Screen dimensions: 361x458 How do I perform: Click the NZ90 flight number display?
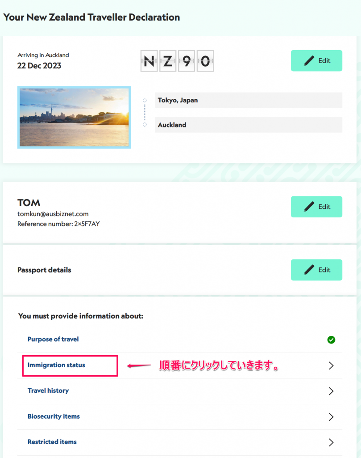coord(177,61)
